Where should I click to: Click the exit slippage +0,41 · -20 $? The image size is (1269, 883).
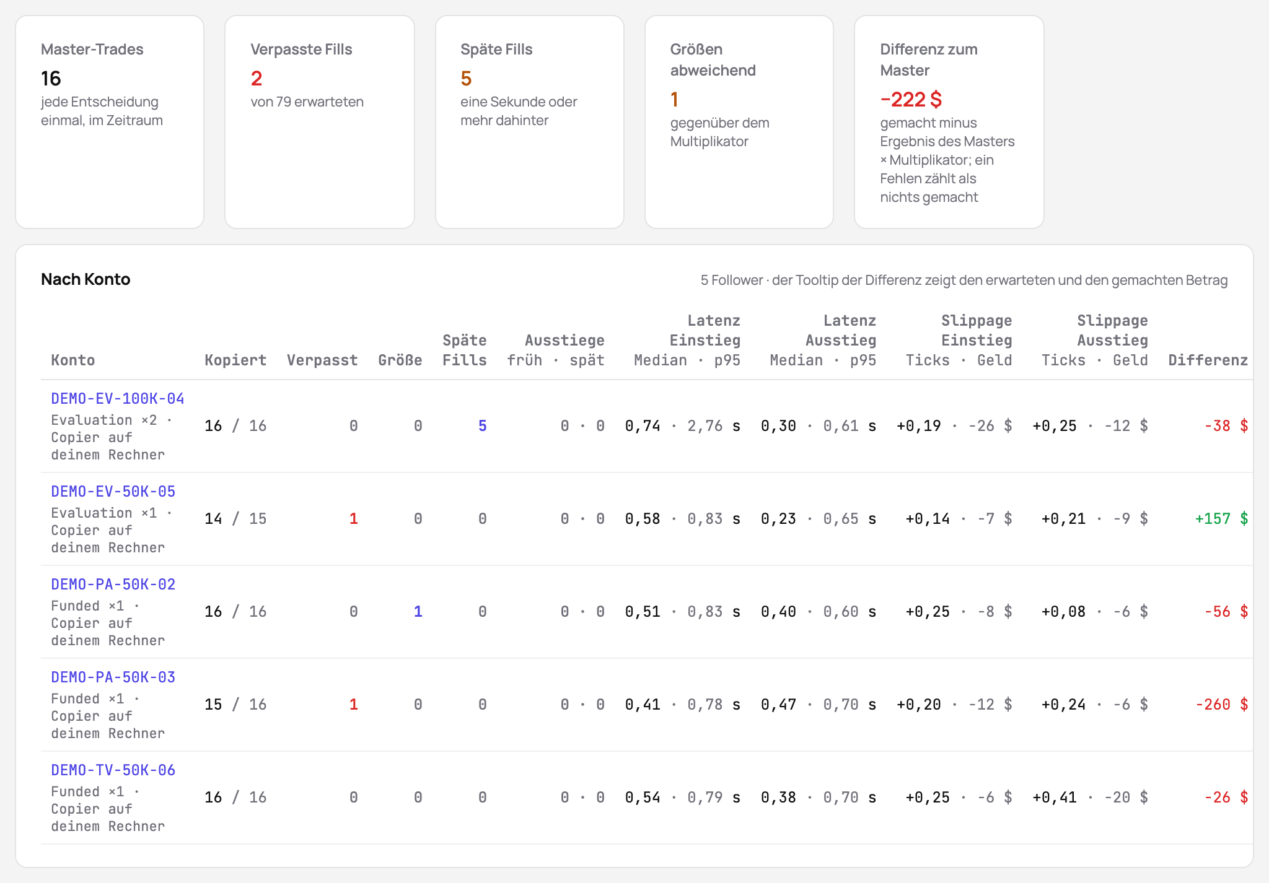[x=1090, y=798]
